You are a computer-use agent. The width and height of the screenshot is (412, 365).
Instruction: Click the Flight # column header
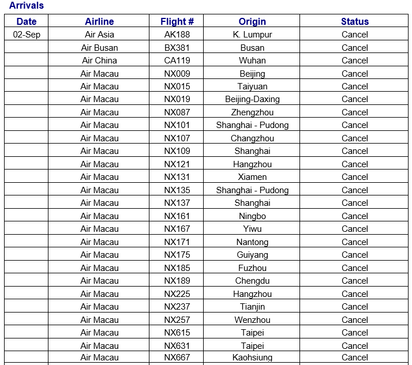click(177, 21)
